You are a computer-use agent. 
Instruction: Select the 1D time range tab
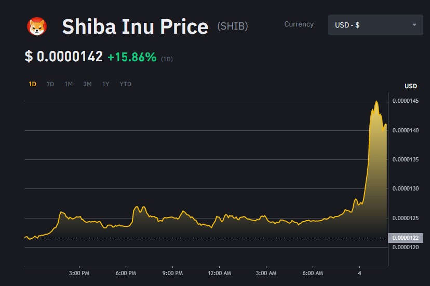click(32, 84)
